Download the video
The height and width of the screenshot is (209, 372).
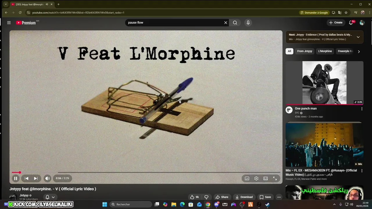click(x=244, y=197)
